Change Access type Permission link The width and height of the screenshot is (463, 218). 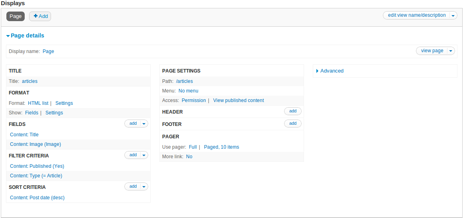194,100
